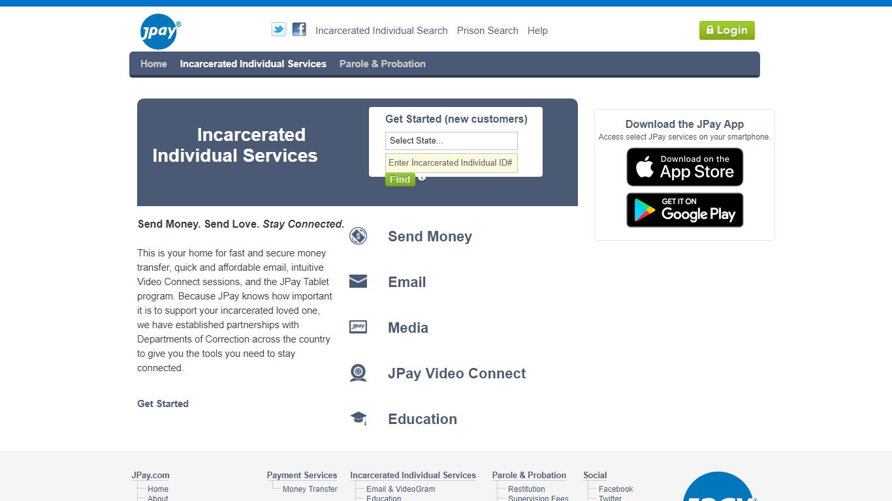Open footer Incarcerated Individual Services heading
Viewport: 892px width, 501px height.
pyautogui.click(x=413, y=476)
